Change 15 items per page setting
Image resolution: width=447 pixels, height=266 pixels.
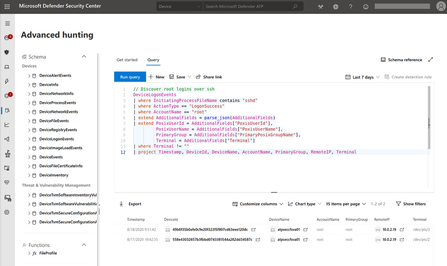click(x=346, y=204)
